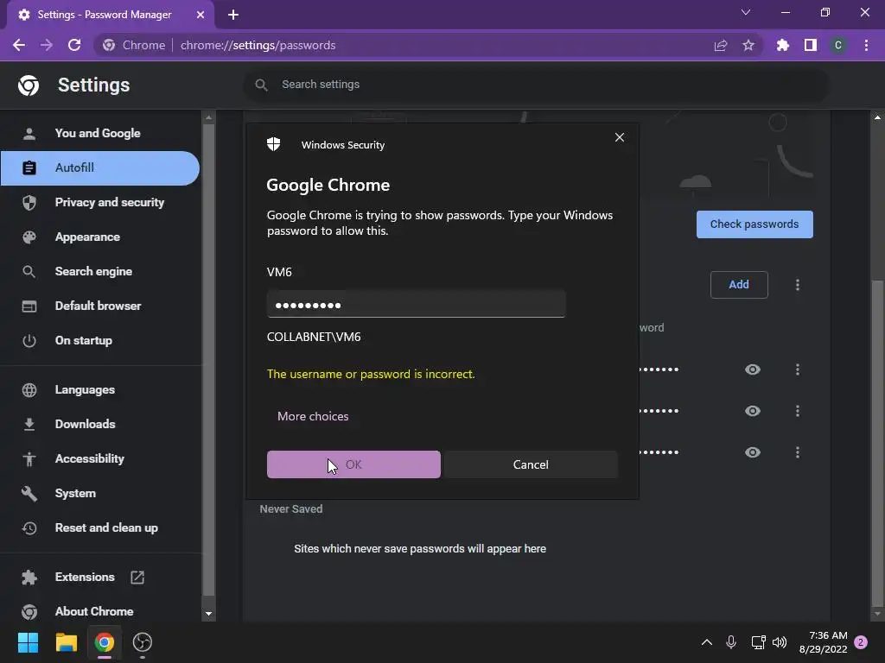885x663 pixels.
Task: Go to On startup settings
Action: (84, 340)
